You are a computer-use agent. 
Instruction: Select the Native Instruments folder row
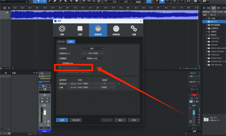[x=214, y=48]
